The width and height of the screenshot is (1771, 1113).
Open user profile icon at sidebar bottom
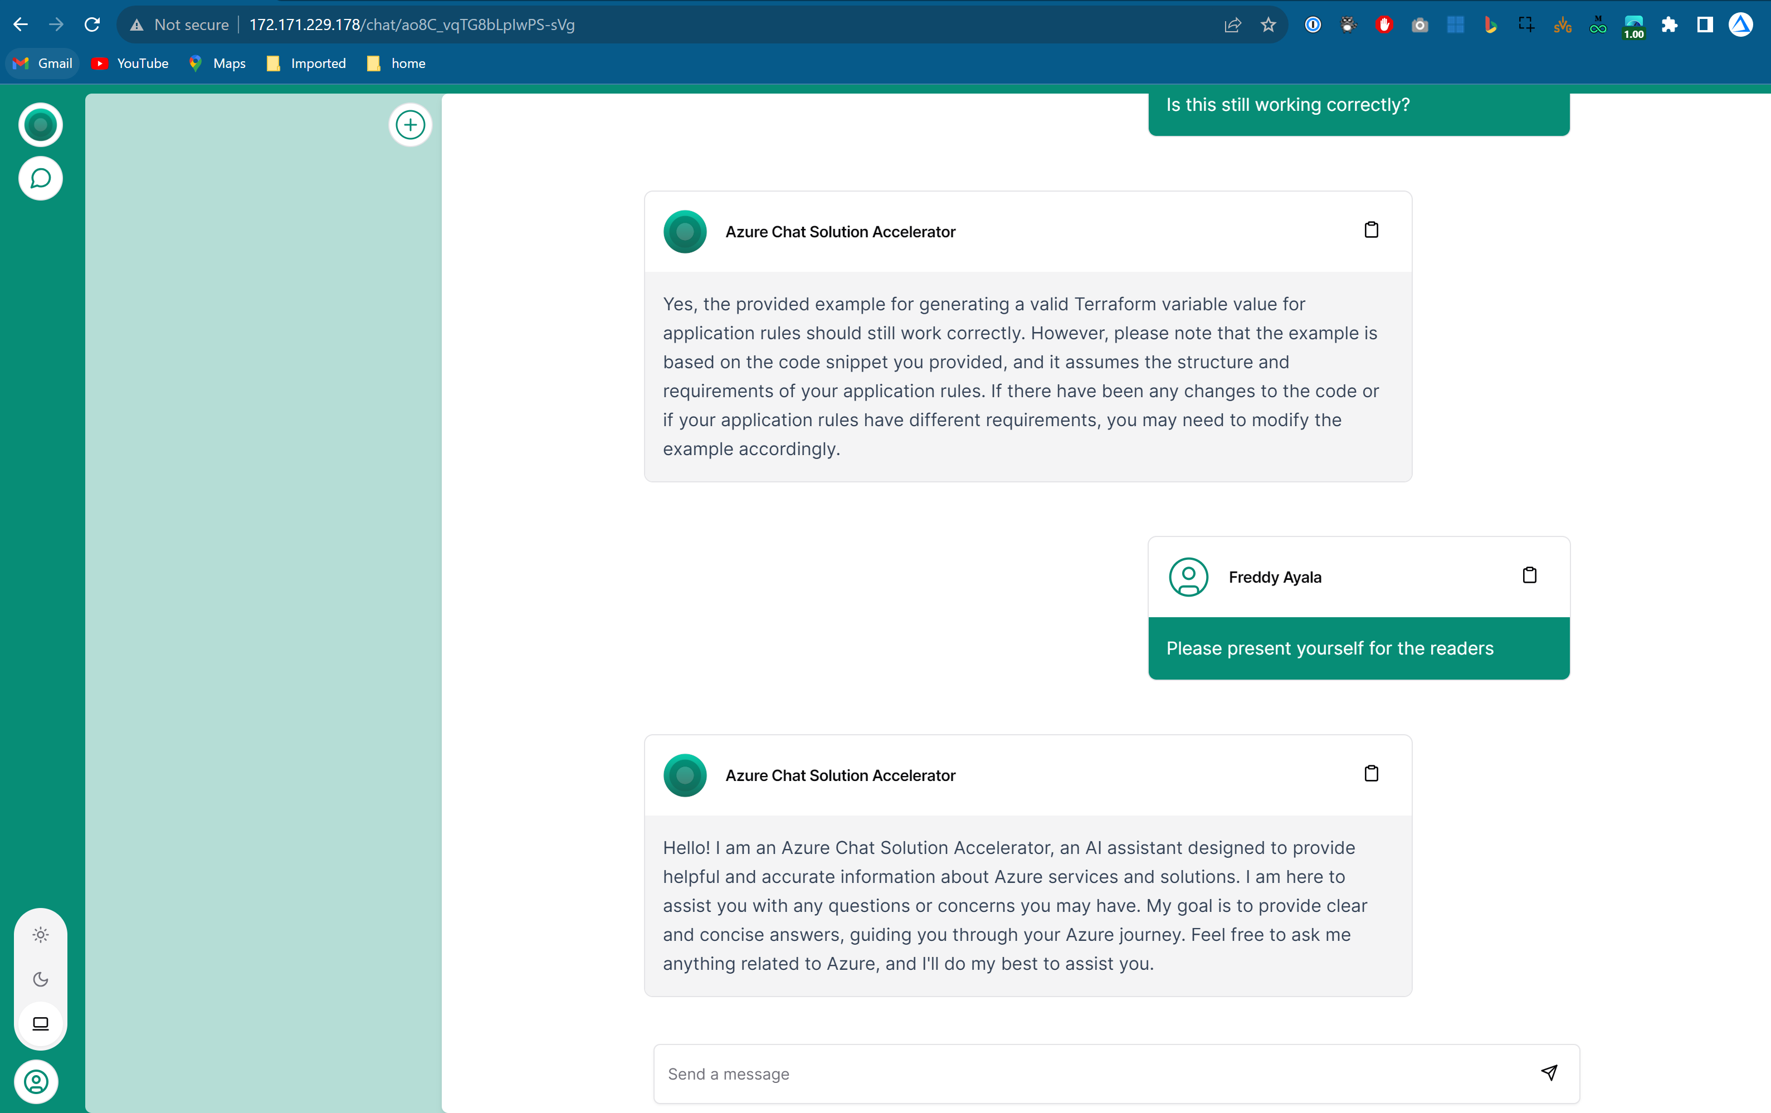pyautogui.click(x=36, y=1081)
